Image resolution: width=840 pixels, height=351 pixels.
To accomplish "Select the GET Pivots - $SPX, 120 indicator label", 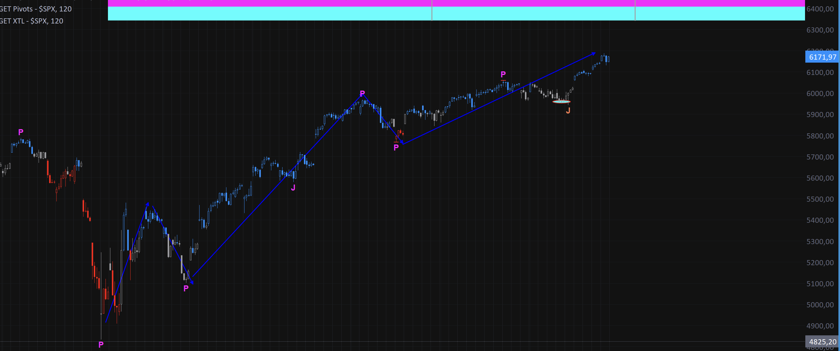I will (x=36, y=9).
